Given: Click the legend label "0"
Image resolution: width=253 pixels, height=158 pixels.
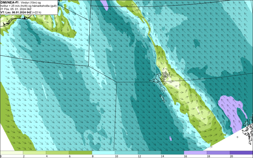Looking at the screenshot, I should [1, 156].
